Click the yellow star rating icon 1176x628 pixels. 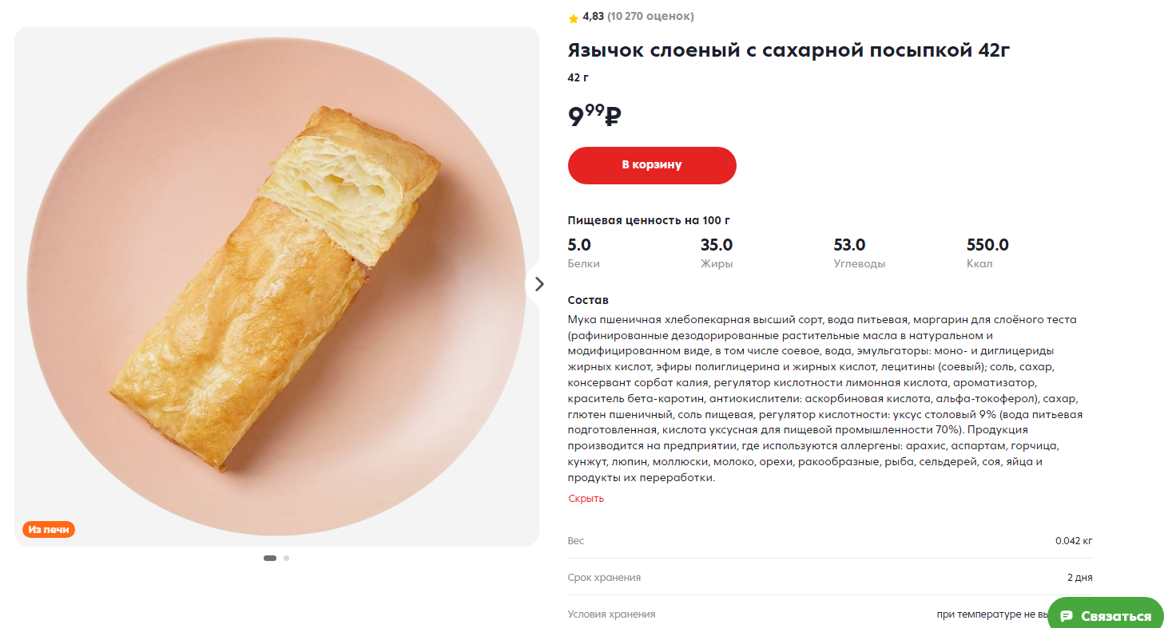pyautogui.click(x=573, y=18)
